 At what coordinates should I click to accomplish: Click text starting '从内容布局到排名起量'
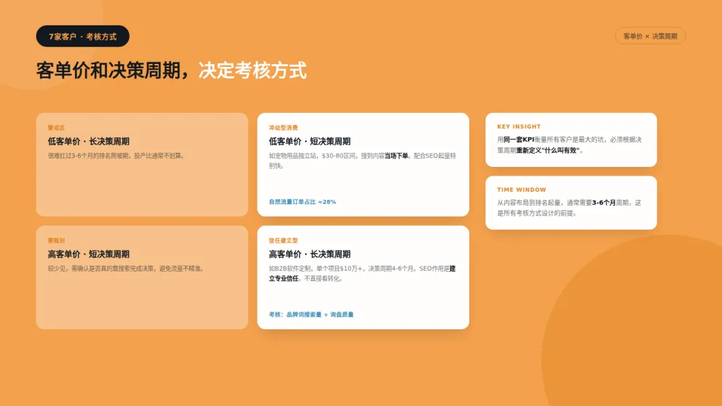[x=570, y=208]
